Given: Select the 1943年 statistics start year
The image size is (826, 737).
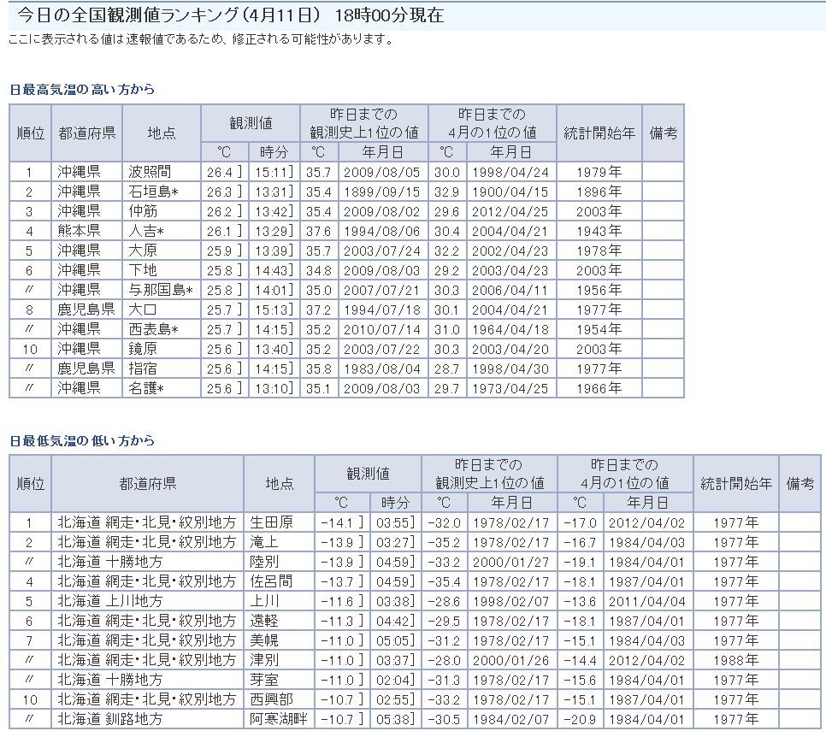Looking at the screenshot, I should click(x=598, y=231).
